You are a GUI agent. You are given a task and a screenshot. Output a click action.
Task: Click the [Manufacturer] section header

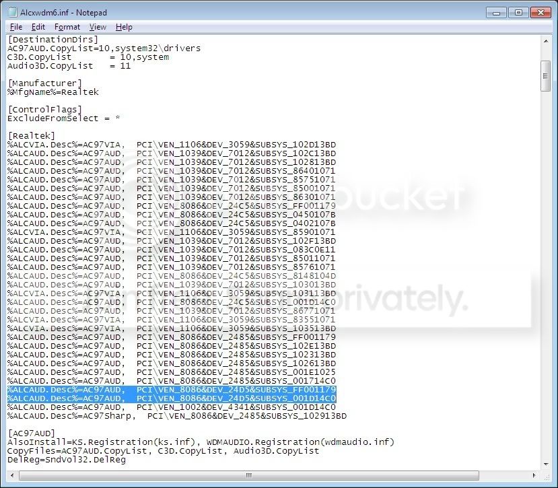click(45, 83)
